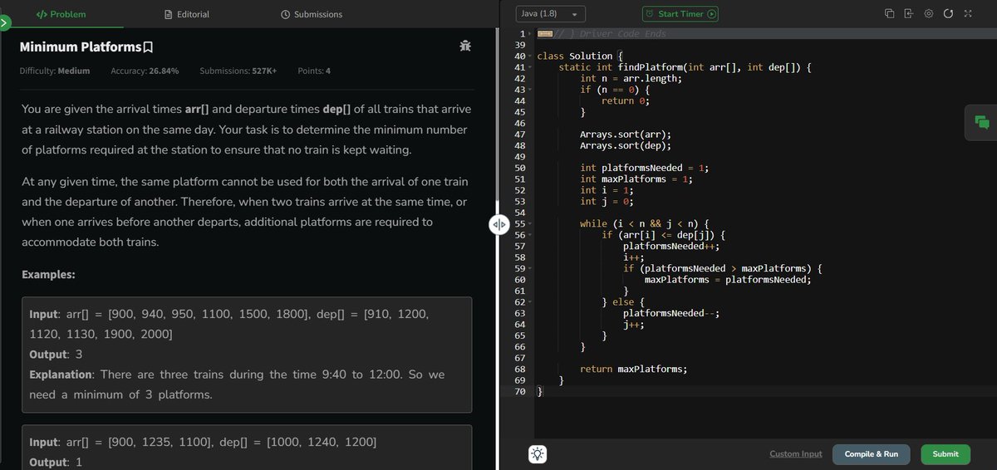Click the int j = 0; code line
The width and height of the screenshot is (997, 470).
tap(607, 202)
